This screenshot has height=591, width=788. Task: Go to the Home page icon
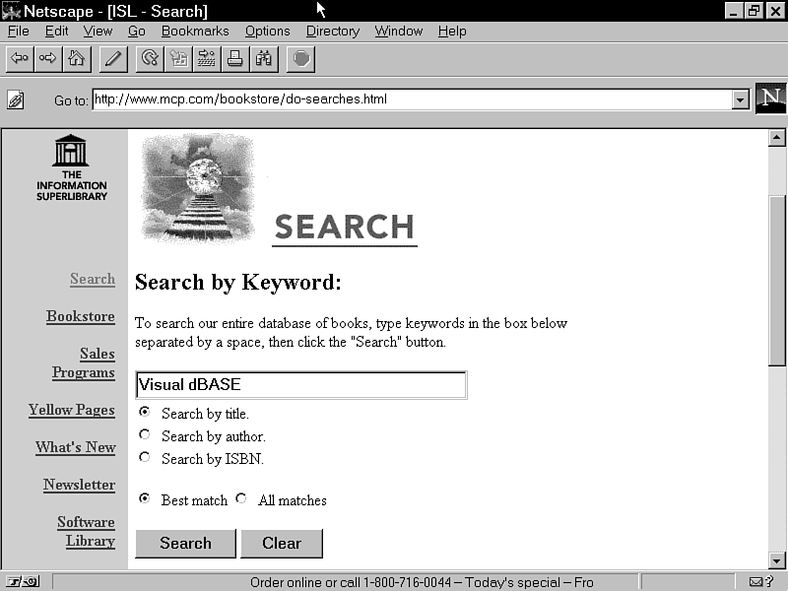click(x=76, y=59)
